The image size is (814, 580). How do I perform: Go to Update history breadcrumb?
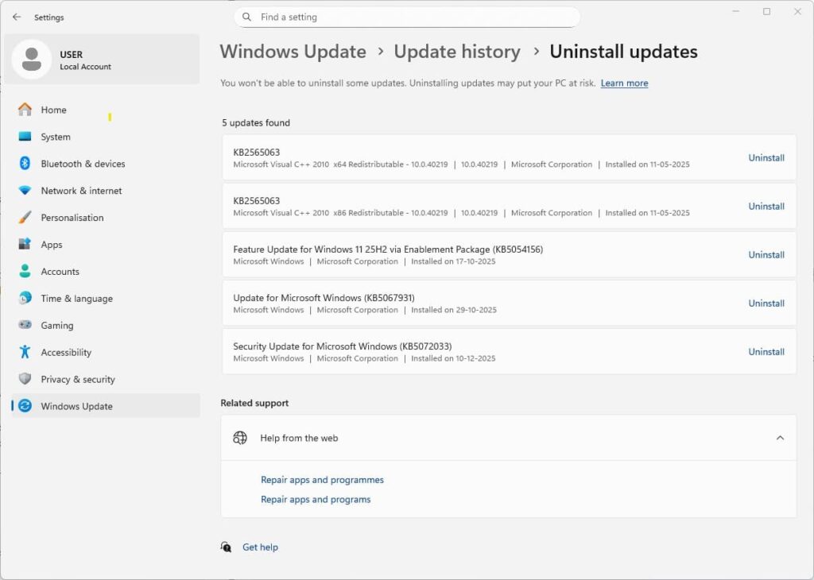[457, 52]
